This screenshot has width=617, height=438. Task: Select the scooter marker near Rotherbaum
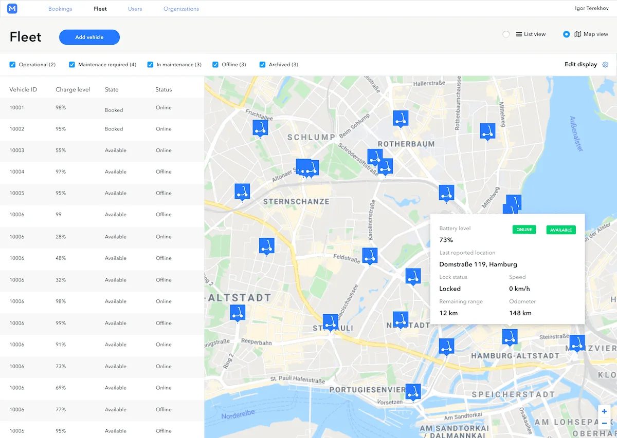coord(401,118)
